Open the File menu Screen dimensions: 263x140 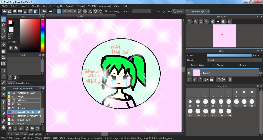click(x=5, y=6)
